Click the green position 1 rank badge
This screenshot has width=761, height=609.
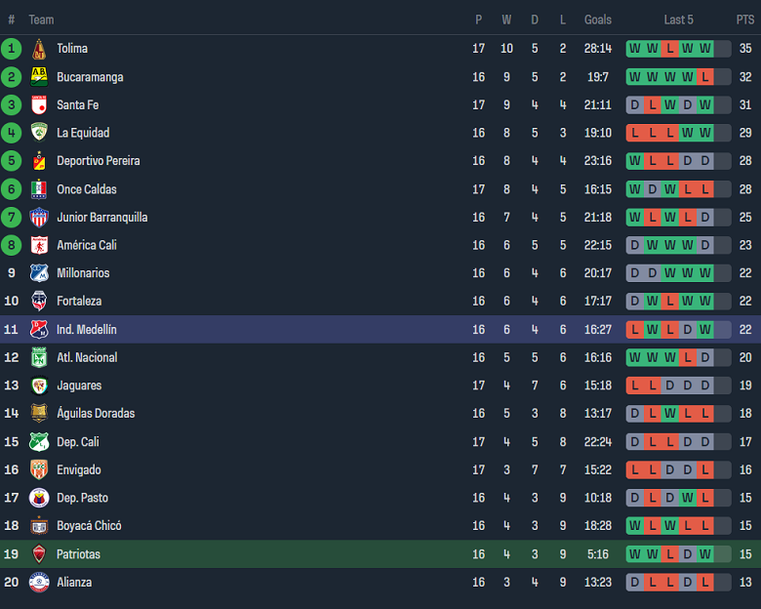(x=12, y=49)
